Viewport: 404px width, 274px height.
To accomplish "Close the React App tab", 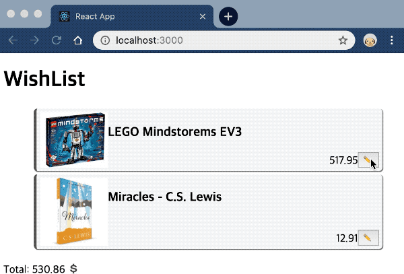I will tap(203, 16).
